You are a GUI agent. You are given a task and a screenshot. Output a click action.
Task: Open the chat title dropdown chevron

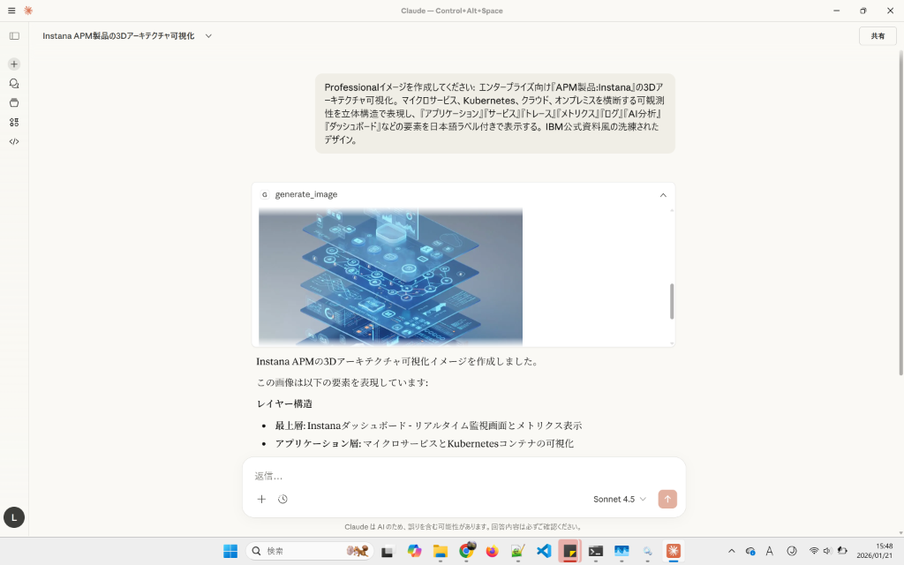point(208,35)
